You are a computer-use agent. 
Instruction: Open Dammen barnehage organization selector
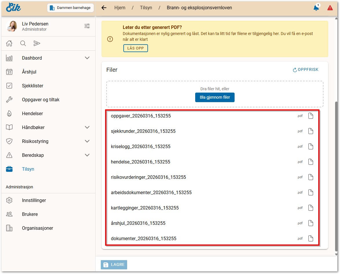click(x=71, y=8)
